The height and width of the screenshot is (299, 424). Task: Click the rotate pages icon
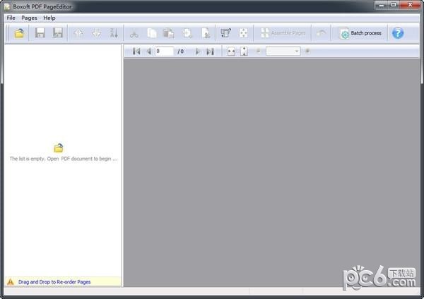click(x=225, y=33)
